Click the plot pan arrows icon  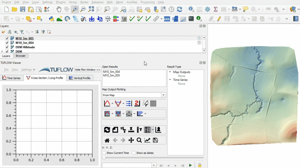tap(131, 140)
